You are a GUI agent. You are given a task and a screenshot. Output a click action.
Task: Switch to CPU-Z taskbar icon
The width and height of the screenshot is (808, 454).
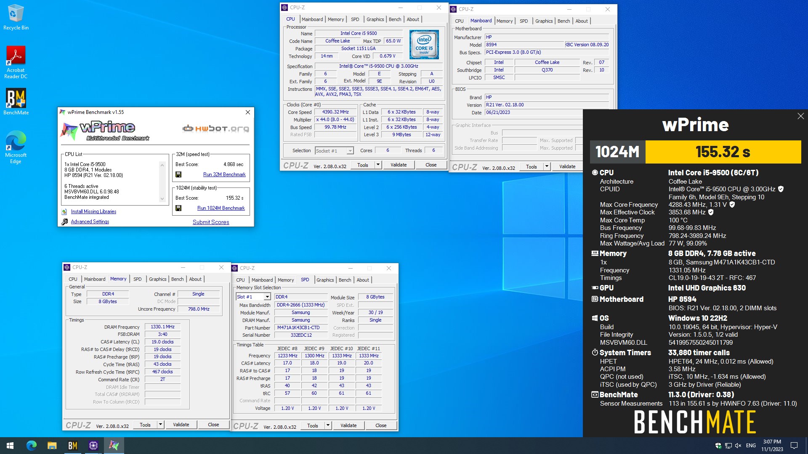pos(93,446)
